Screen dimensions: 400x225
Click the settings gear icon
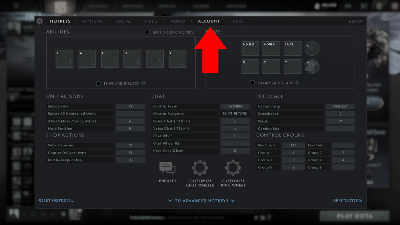point(39,21)
